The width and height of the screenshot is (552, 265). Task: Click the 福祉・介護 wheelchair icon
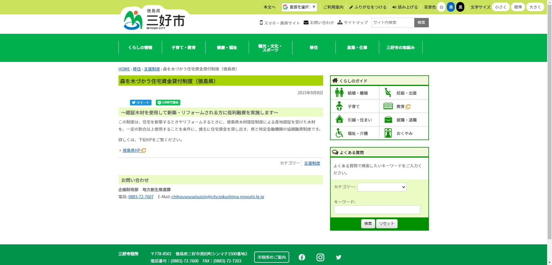click(340, 133)
